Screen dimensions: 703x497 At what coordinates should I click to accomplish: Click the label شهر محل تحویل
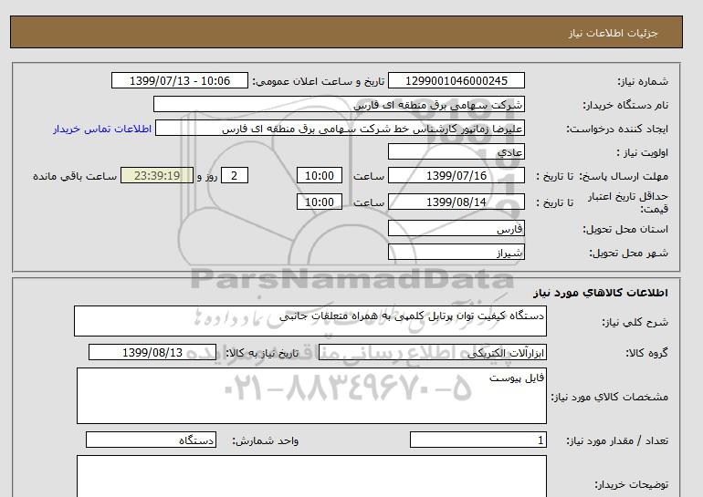pyautogui.click(x=628, y=253)
